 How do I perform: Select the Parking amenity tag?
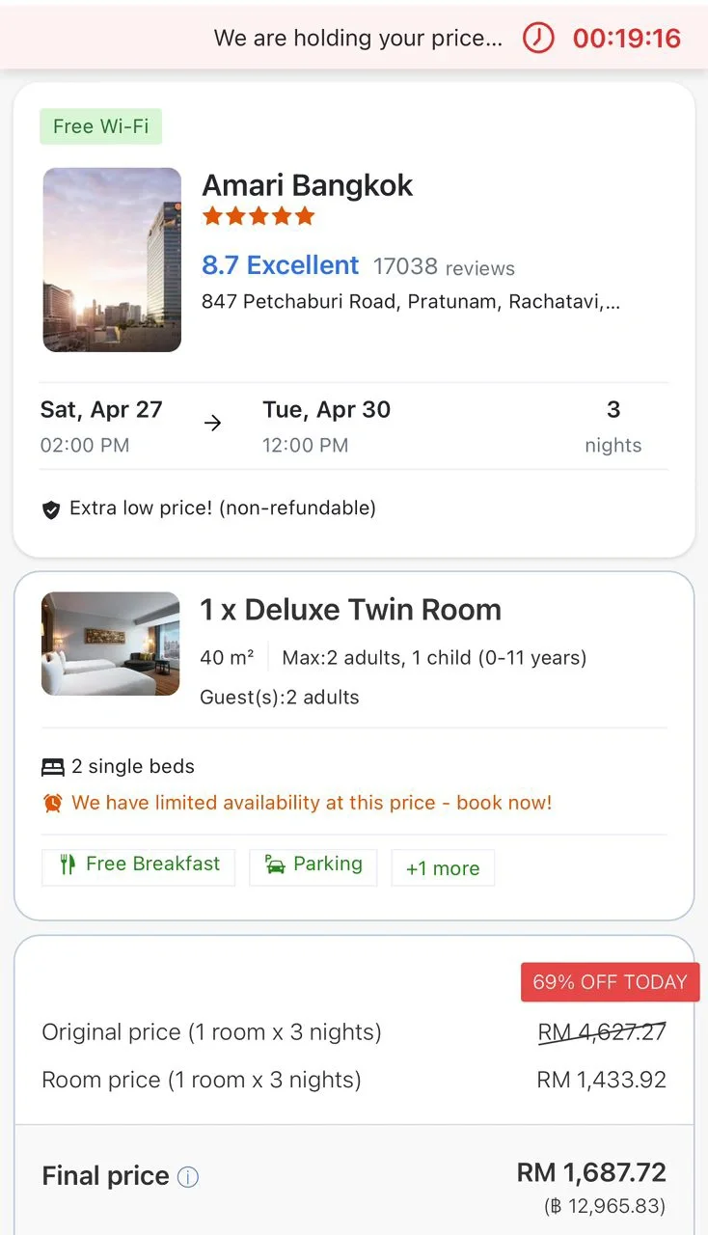point(313,864)
